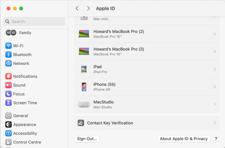This screenshot has width=225, height=148.
Task: Open Bluetooth settings icon
Action: pos(8,55)
